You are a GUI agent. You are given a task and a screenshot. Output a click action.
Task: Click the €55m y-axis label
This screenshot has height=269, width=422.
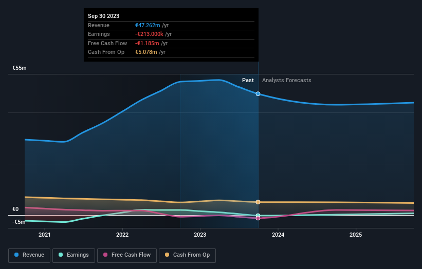click(x=20, y=68)
